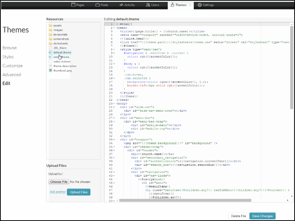Collapse the head tag fold arrow on line 2

[114, 28]
